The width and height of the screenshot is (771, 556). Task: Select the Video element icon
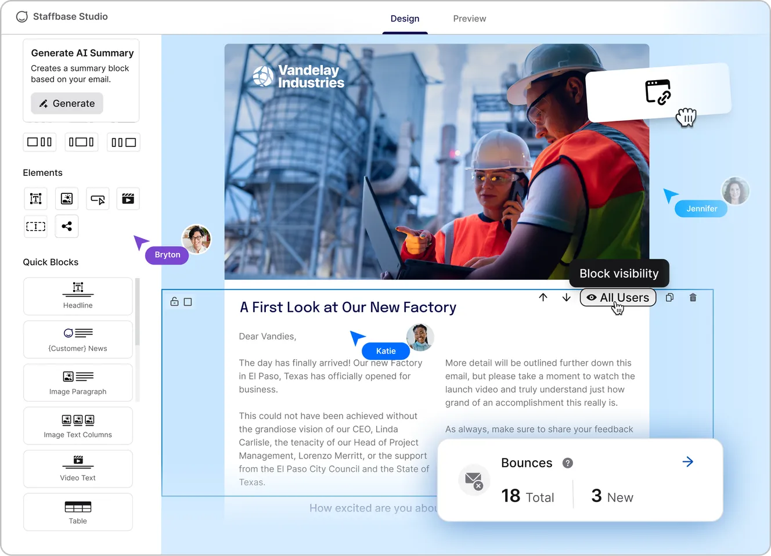tap(128, 199)
